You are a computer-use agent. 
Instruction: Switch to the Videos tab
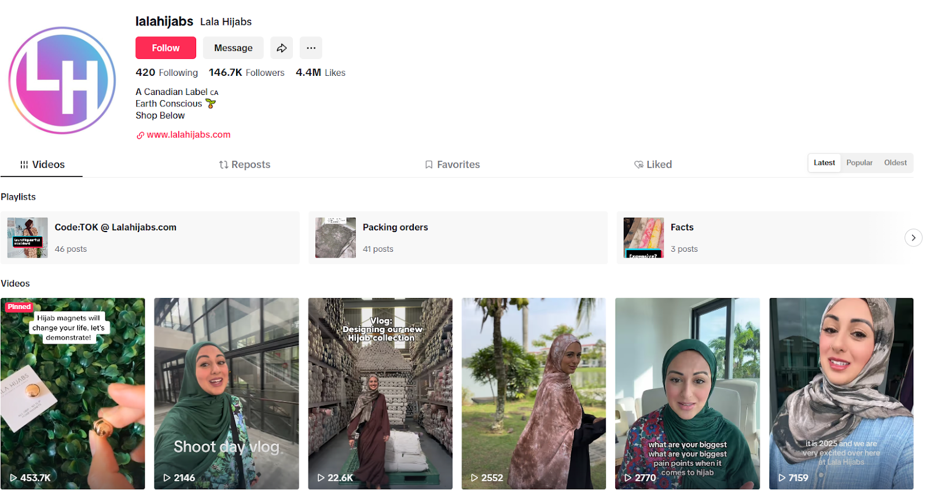click(x=42, y=165)
